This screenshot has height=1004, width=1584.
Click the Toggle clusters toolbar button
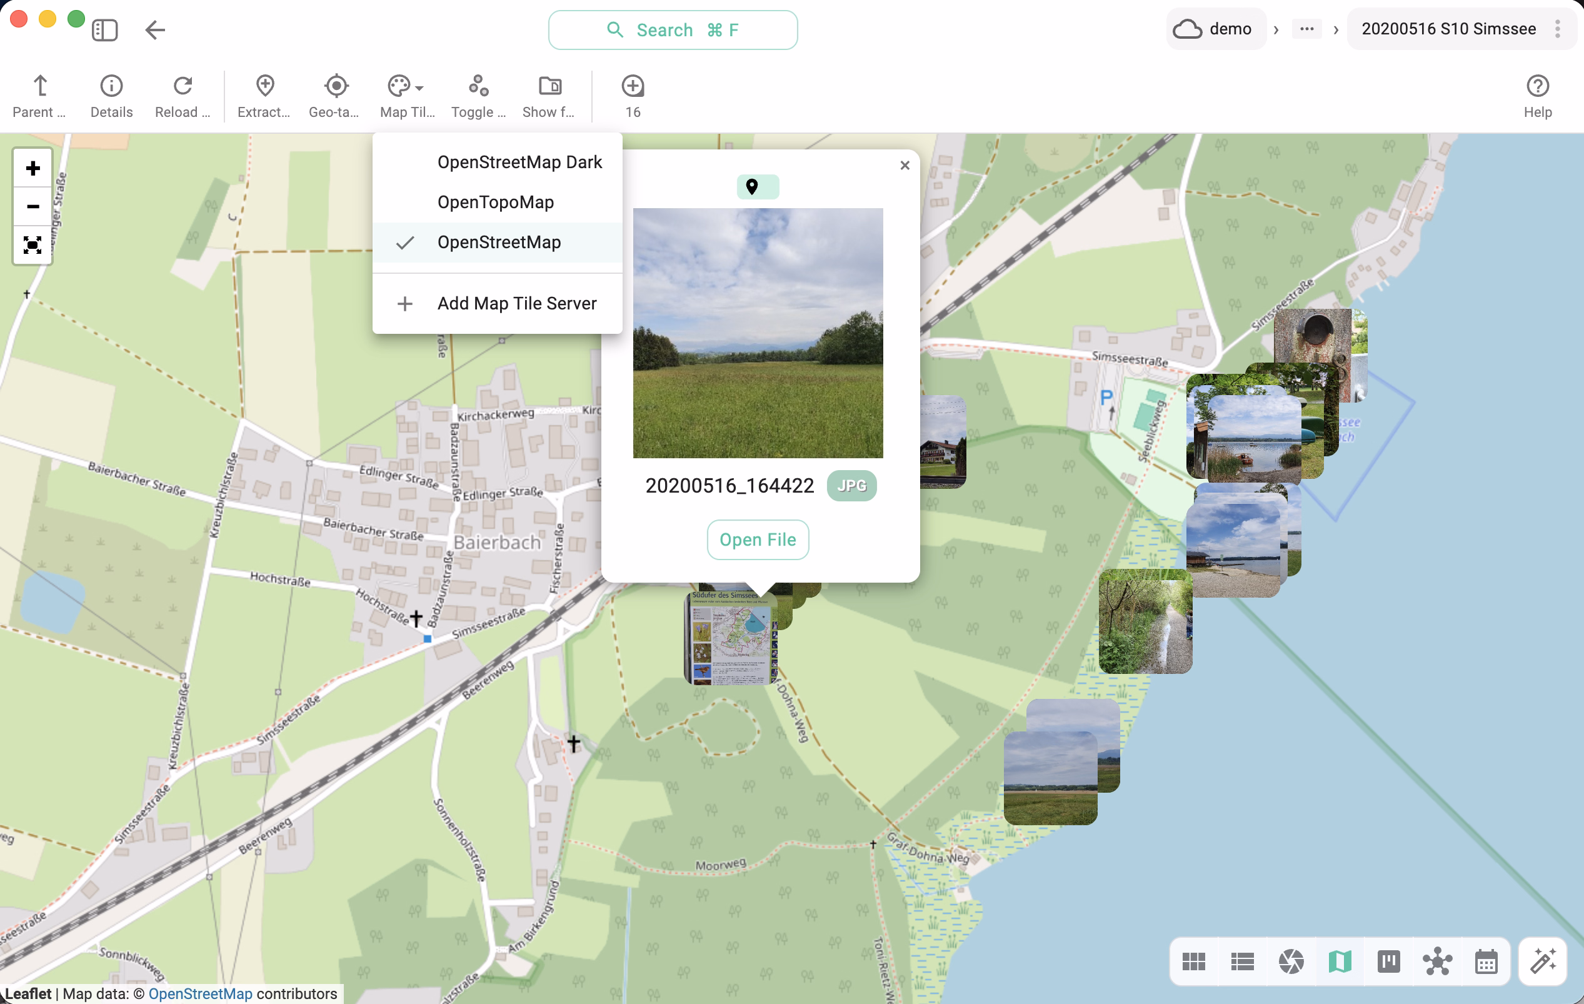[478, 86]
